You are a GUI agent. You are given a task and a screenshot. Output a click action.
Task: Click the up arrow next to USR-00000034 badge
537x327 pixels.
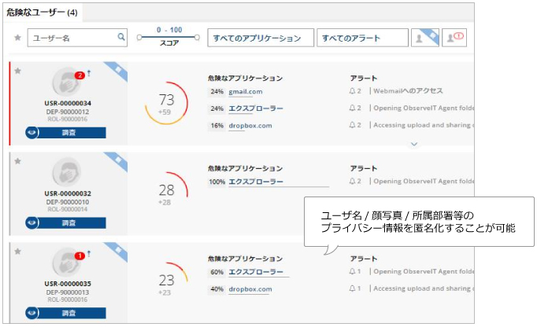(x=89, y=73)
